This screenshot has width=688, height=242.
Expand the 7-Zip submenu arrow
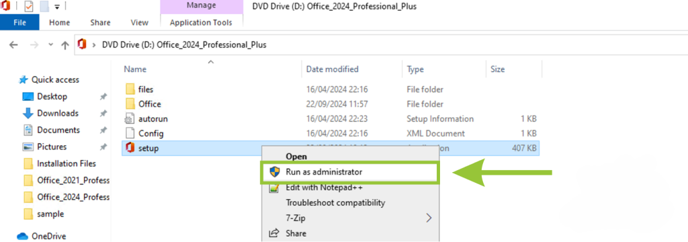429,217
